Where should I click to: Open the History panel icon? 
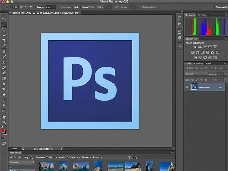click(180, 18)
